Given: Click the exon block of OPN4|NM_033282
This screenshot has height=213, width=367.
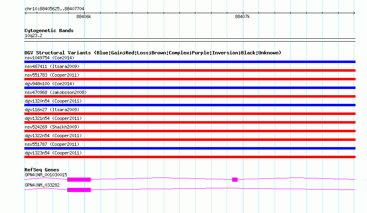Looking at the screenshot, I should [79, 190].
